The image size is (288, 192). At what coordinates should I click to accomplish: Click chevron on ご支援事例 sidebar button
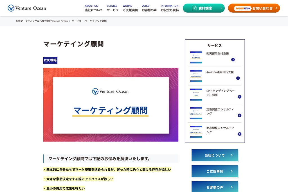pyautogui.click(x=232, y=171)
